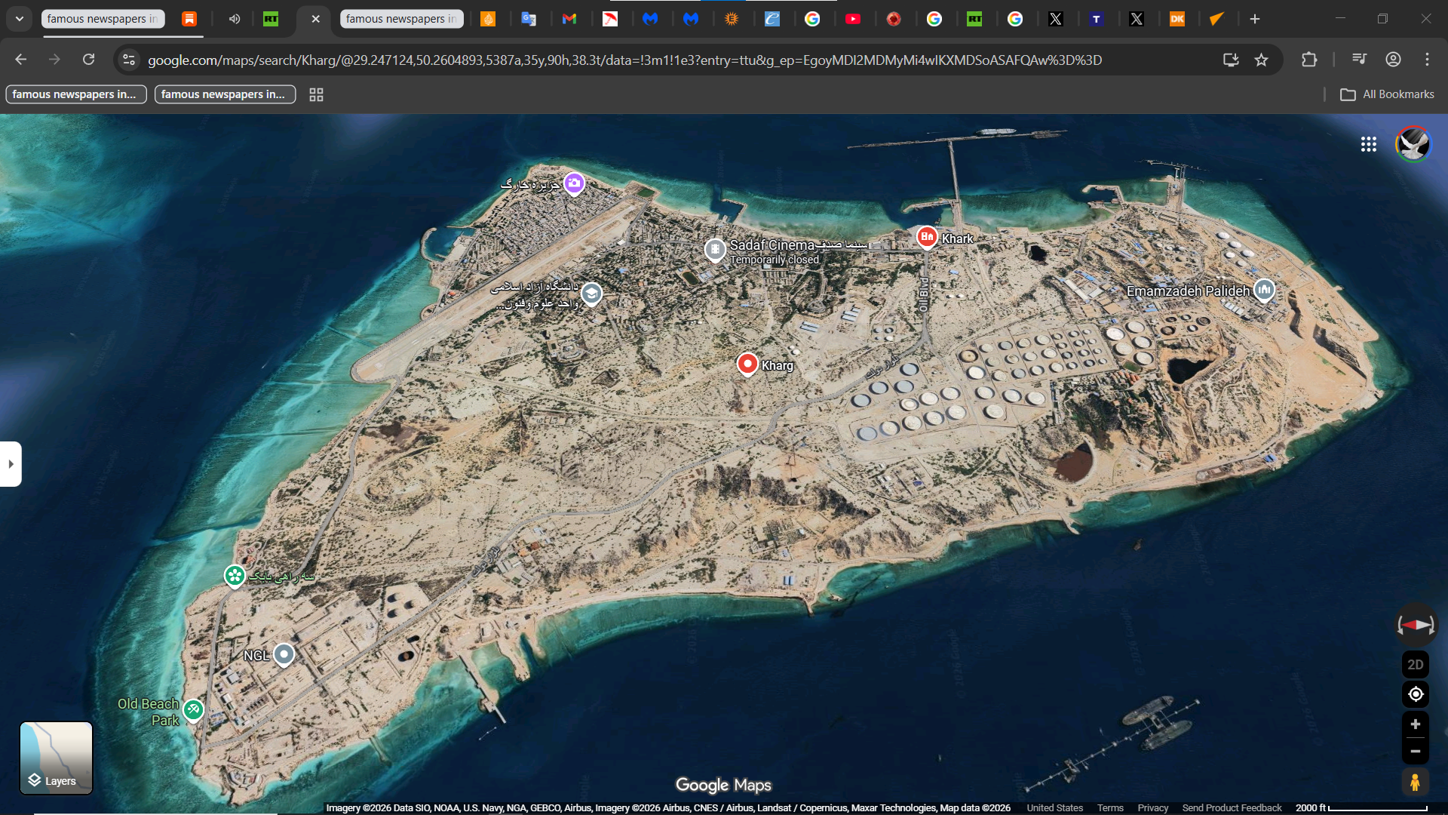
Task: Bookmark this page with the star
Action: point(1261,60)
